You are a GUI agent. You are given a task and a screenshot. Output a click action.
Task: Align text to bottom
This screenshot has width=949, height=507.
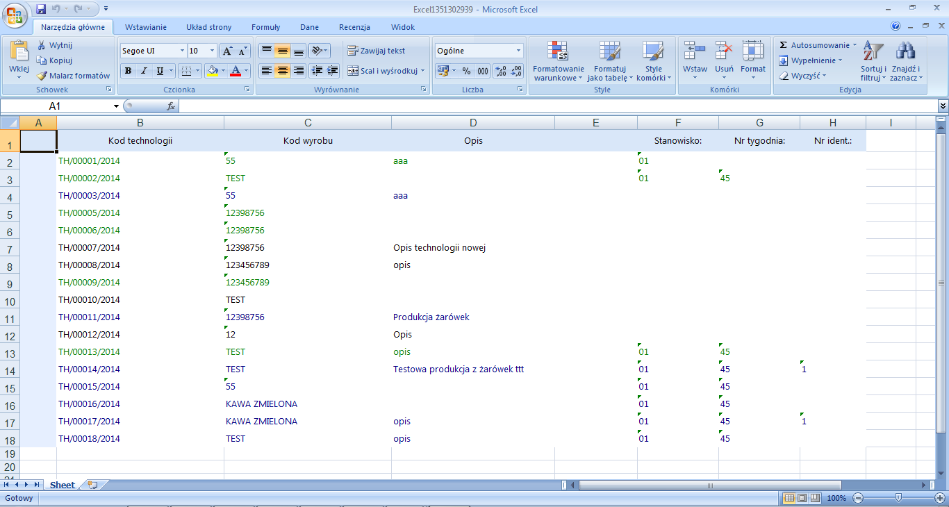pos(298,51)
